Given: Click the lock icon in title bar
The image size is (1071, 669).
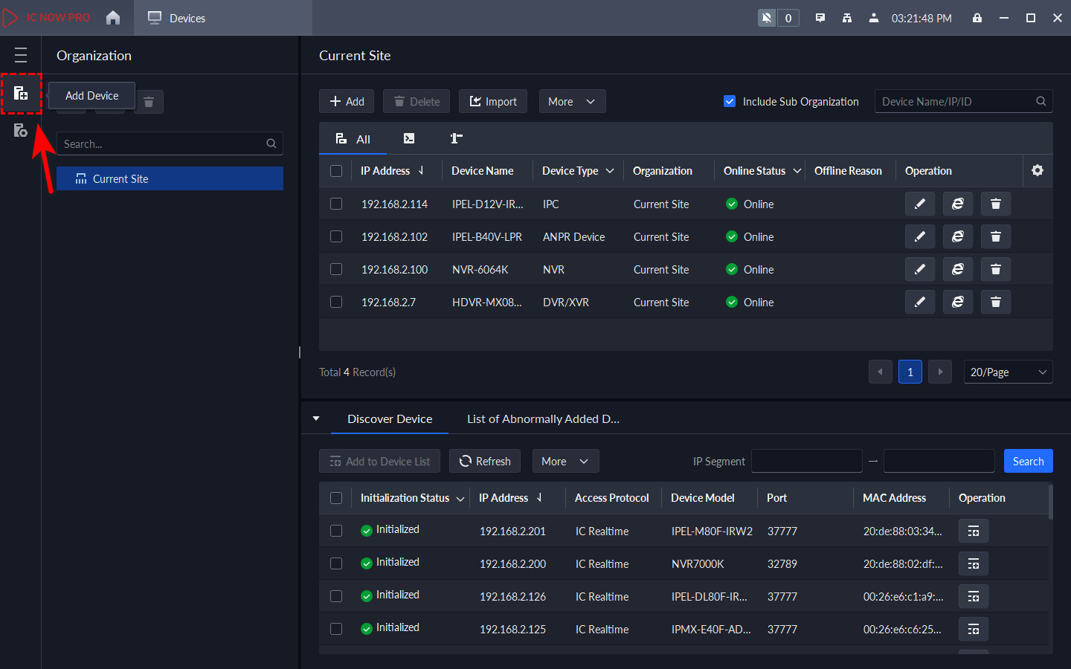Looking at the screenshot, I should pos(977,18).
